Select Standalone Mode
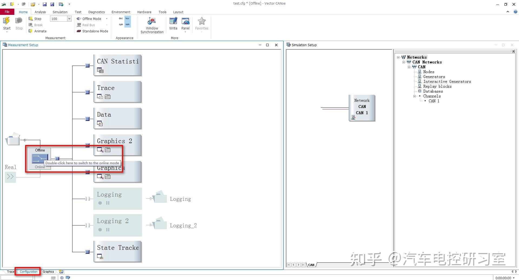 pyautogui.click(x=92, y=31)
